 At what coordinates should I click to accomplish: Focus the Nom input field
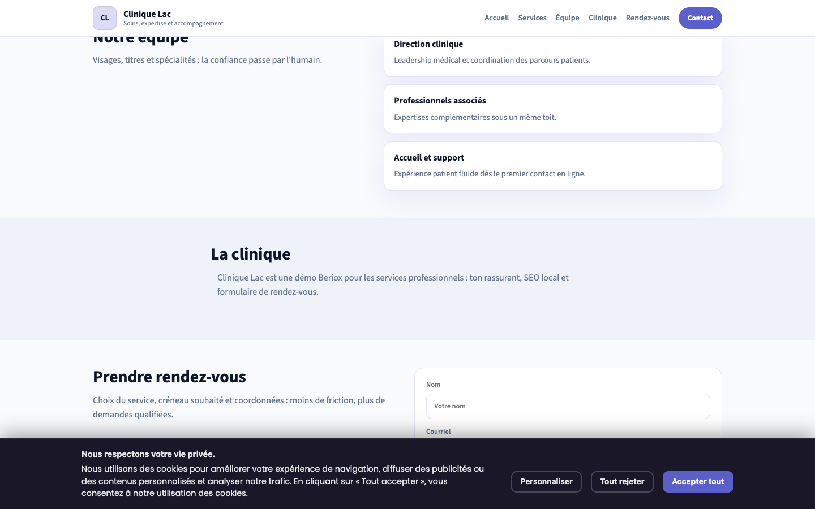568,406
